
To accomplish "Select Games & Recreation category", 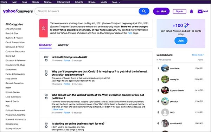I will click(14, 83).
